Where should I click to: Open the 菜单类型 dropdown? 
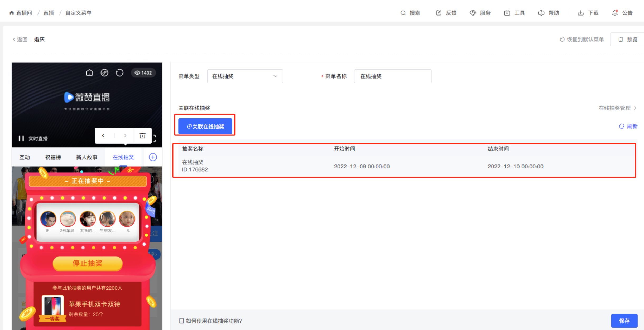245,76
